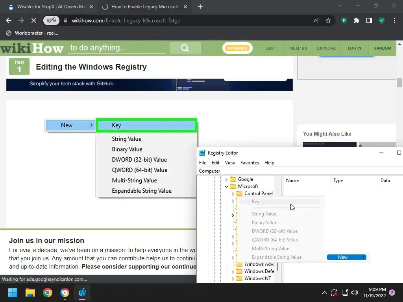This screenshot has height=302, width=403.
Task: Open the Chrome Extensions puzzle icon
Action: click(x=357, y=20)
